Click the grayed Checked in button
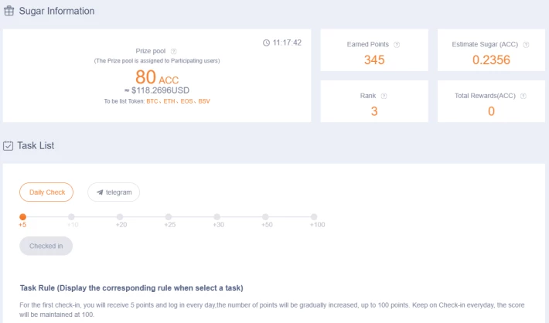 [x=46, y=246]
